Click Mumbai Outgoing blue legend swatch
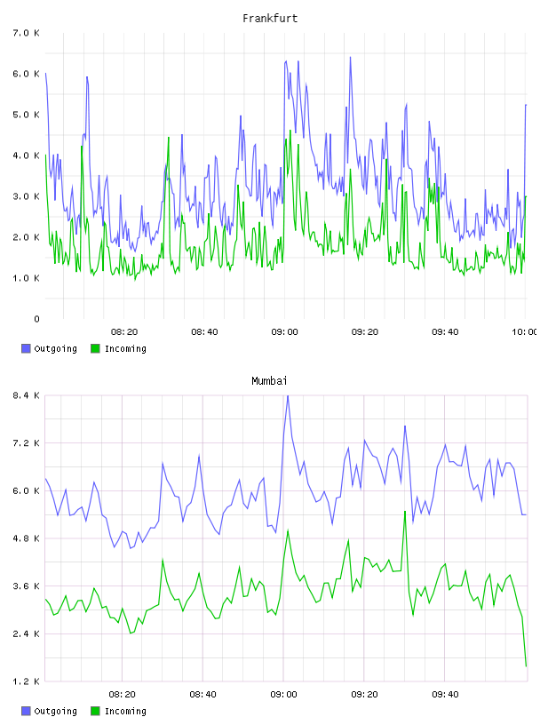This screenshot has width=540, height=725. (x=26, y=711)
